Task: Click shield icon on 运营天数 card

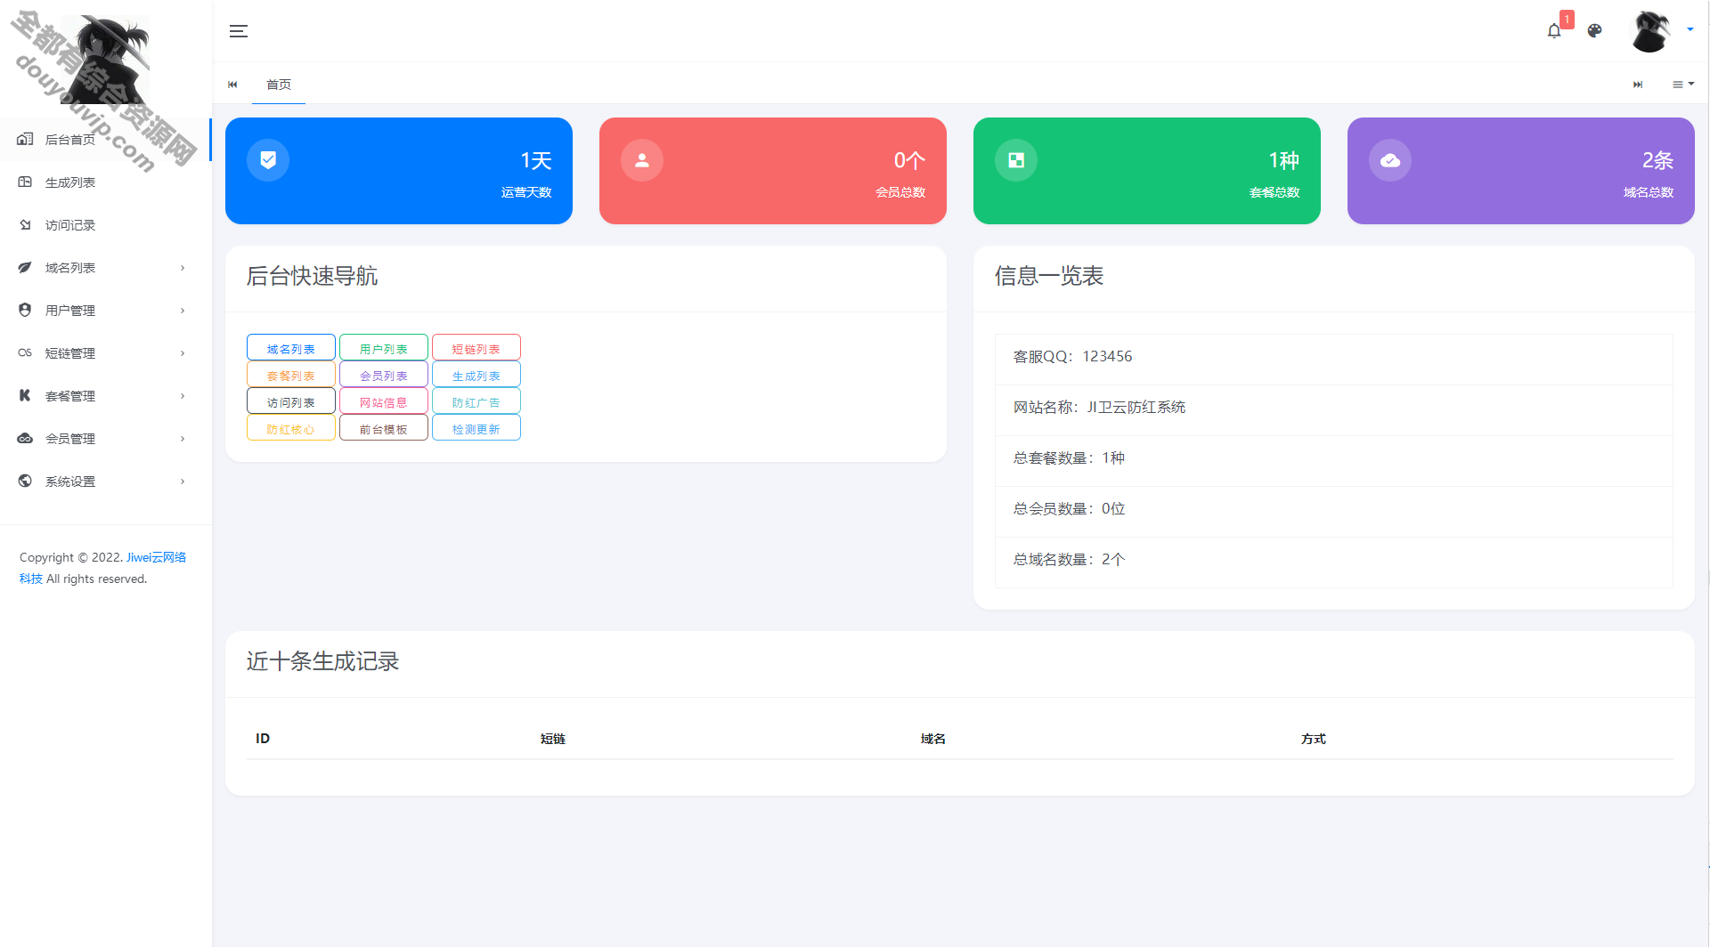Action: pos(268,160)
